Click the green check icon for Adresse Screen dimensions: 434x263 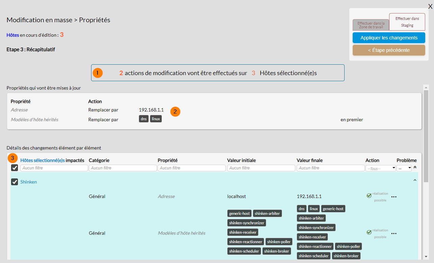(369, 195)
